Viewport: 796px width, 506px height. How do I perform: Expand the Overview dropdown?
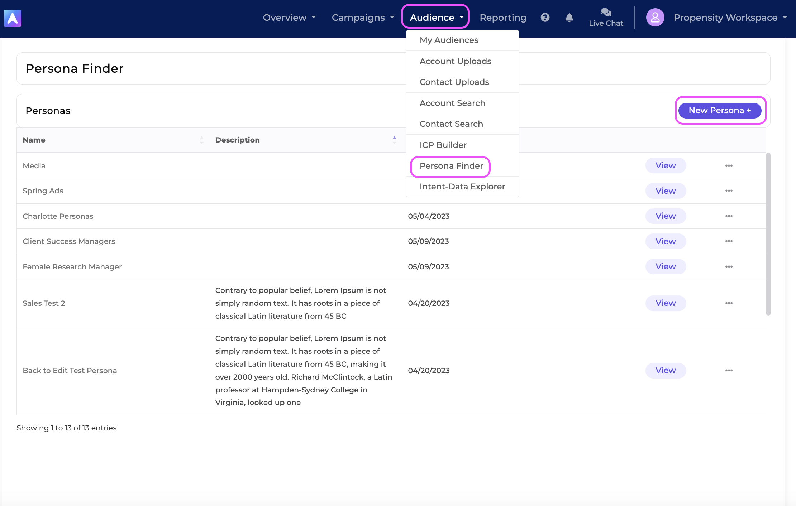(x=290, y=18)
